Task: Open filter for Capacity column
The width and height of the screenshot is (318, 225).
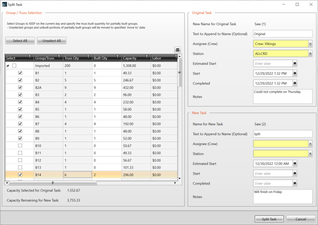Action: click(147, 57)
